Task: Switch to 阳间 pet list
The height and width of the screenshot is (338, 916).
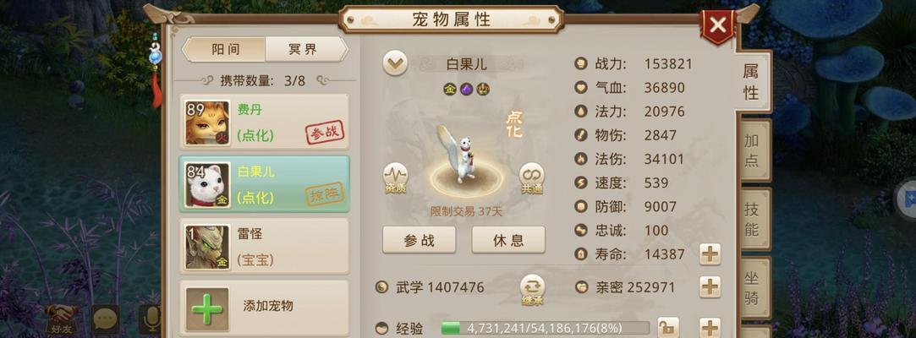Action: 225,49
